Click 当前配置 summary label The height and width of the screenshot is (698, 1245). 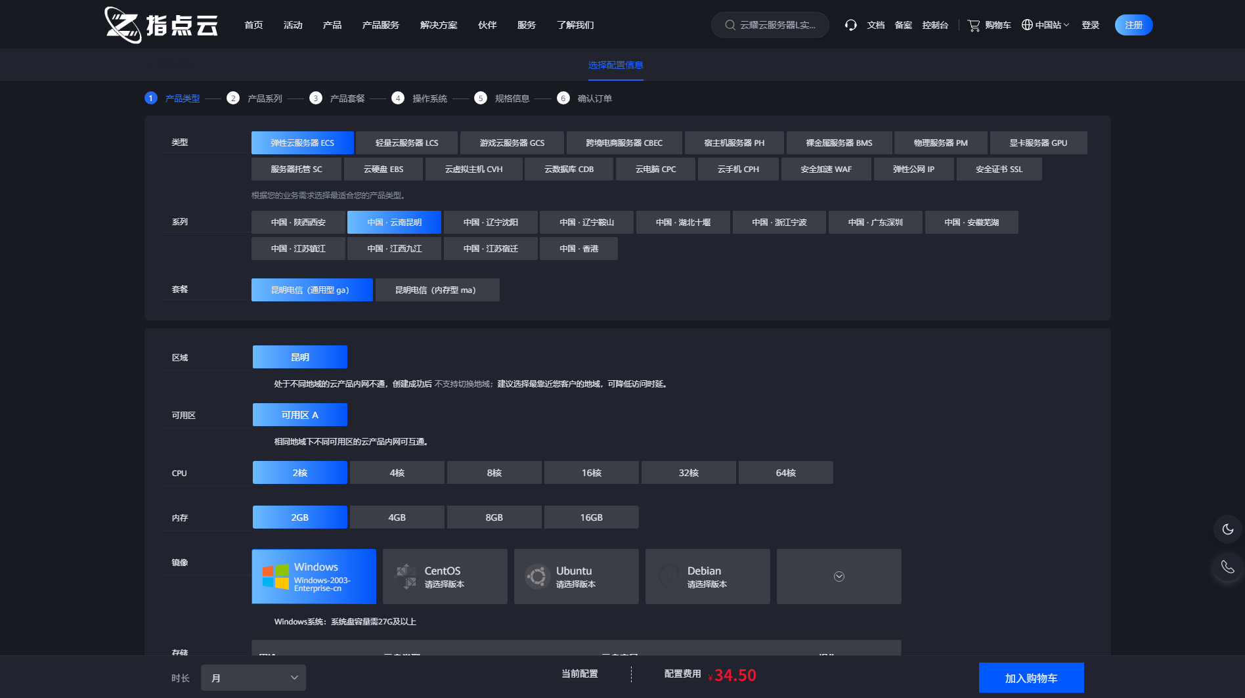click(580, 674)
